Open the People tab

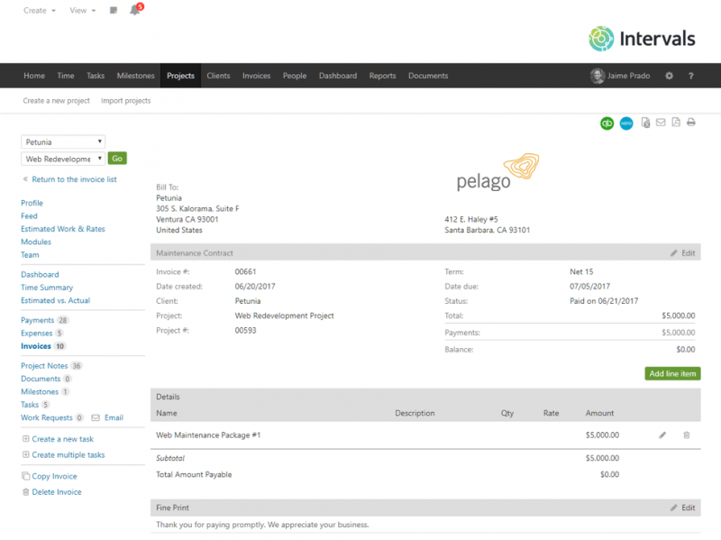[x=295, y=76]
